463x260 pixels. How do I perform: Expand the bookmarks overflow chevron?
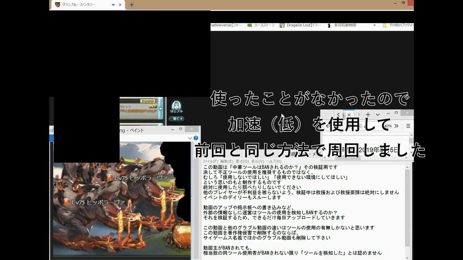pyautogui.click(x=374, y=25)
